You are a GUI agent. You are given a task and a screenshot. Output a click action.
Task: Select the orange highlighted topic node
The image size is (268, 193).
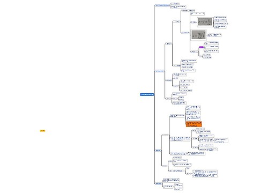pos(194,124)
